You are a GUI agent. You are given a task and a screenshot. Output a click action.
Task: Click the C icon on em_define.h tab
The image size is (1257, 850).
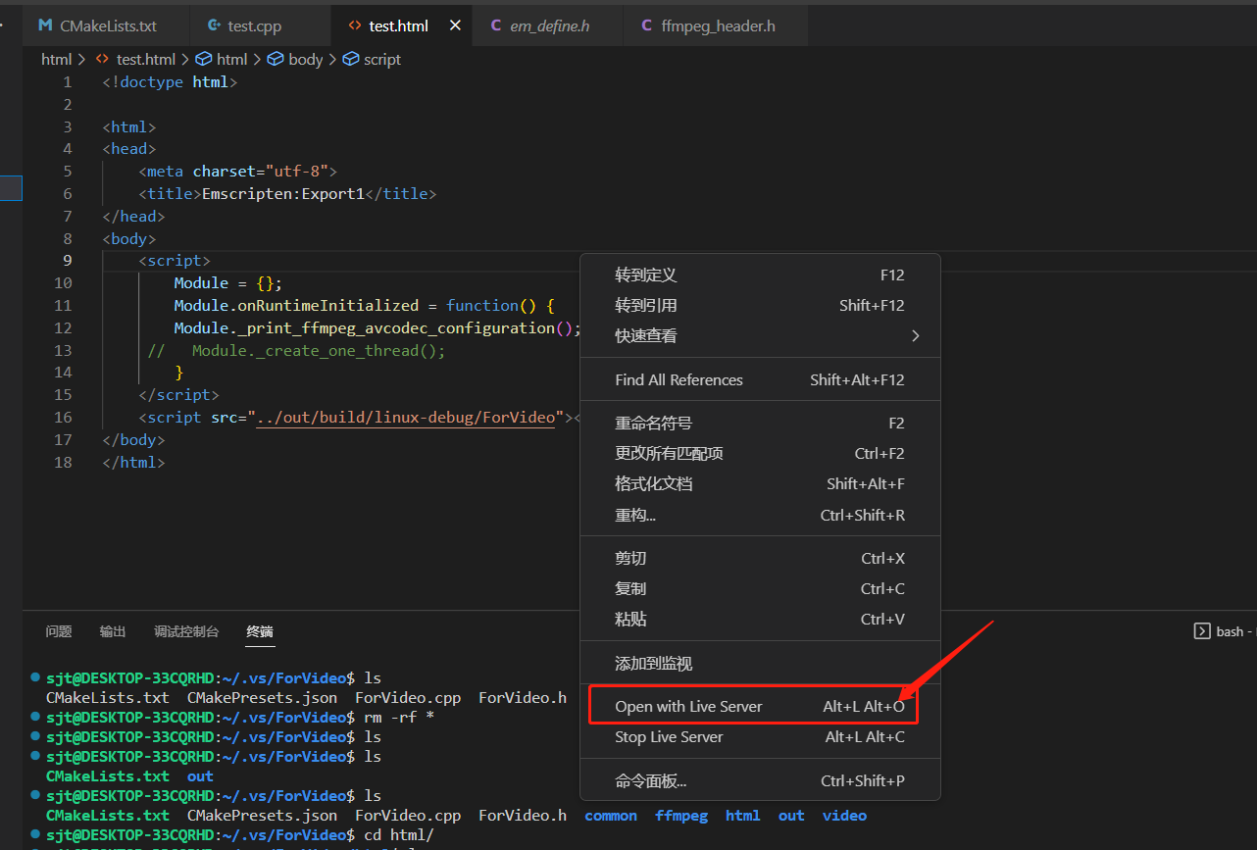[x=496, y=25]
